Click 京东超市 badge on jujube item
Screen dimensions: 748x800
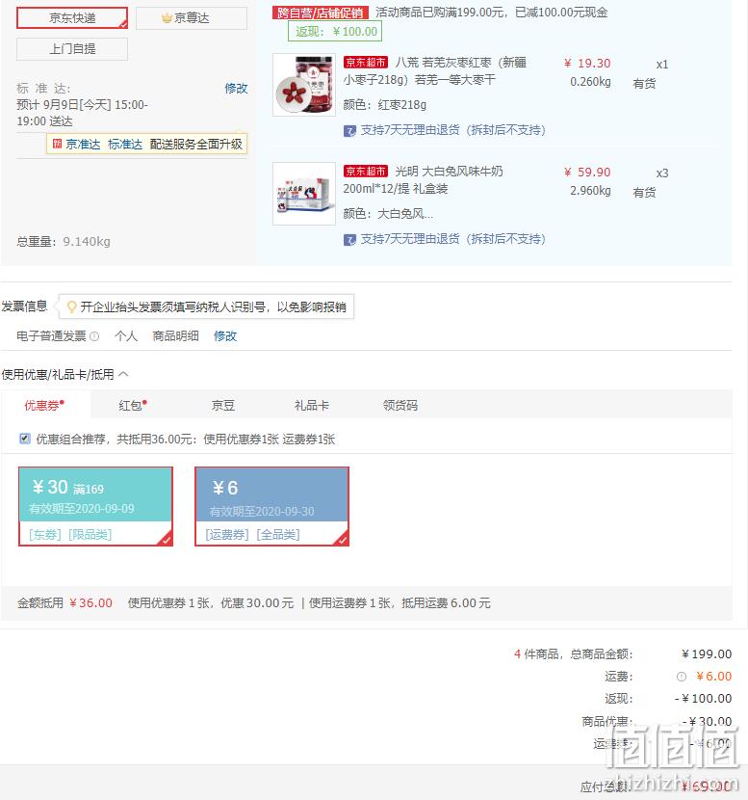[366, 63]
